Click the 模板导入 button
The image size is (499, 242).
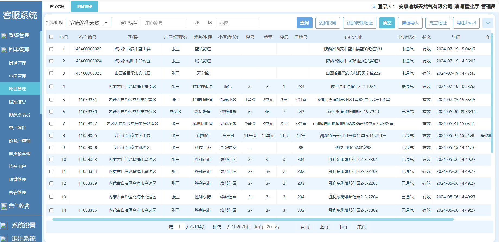pos(410,23)
